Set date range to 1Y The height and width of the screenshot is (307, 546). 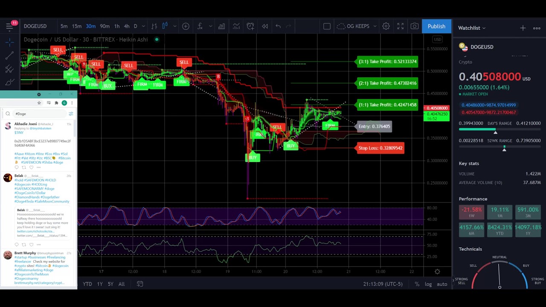[100, 284]
